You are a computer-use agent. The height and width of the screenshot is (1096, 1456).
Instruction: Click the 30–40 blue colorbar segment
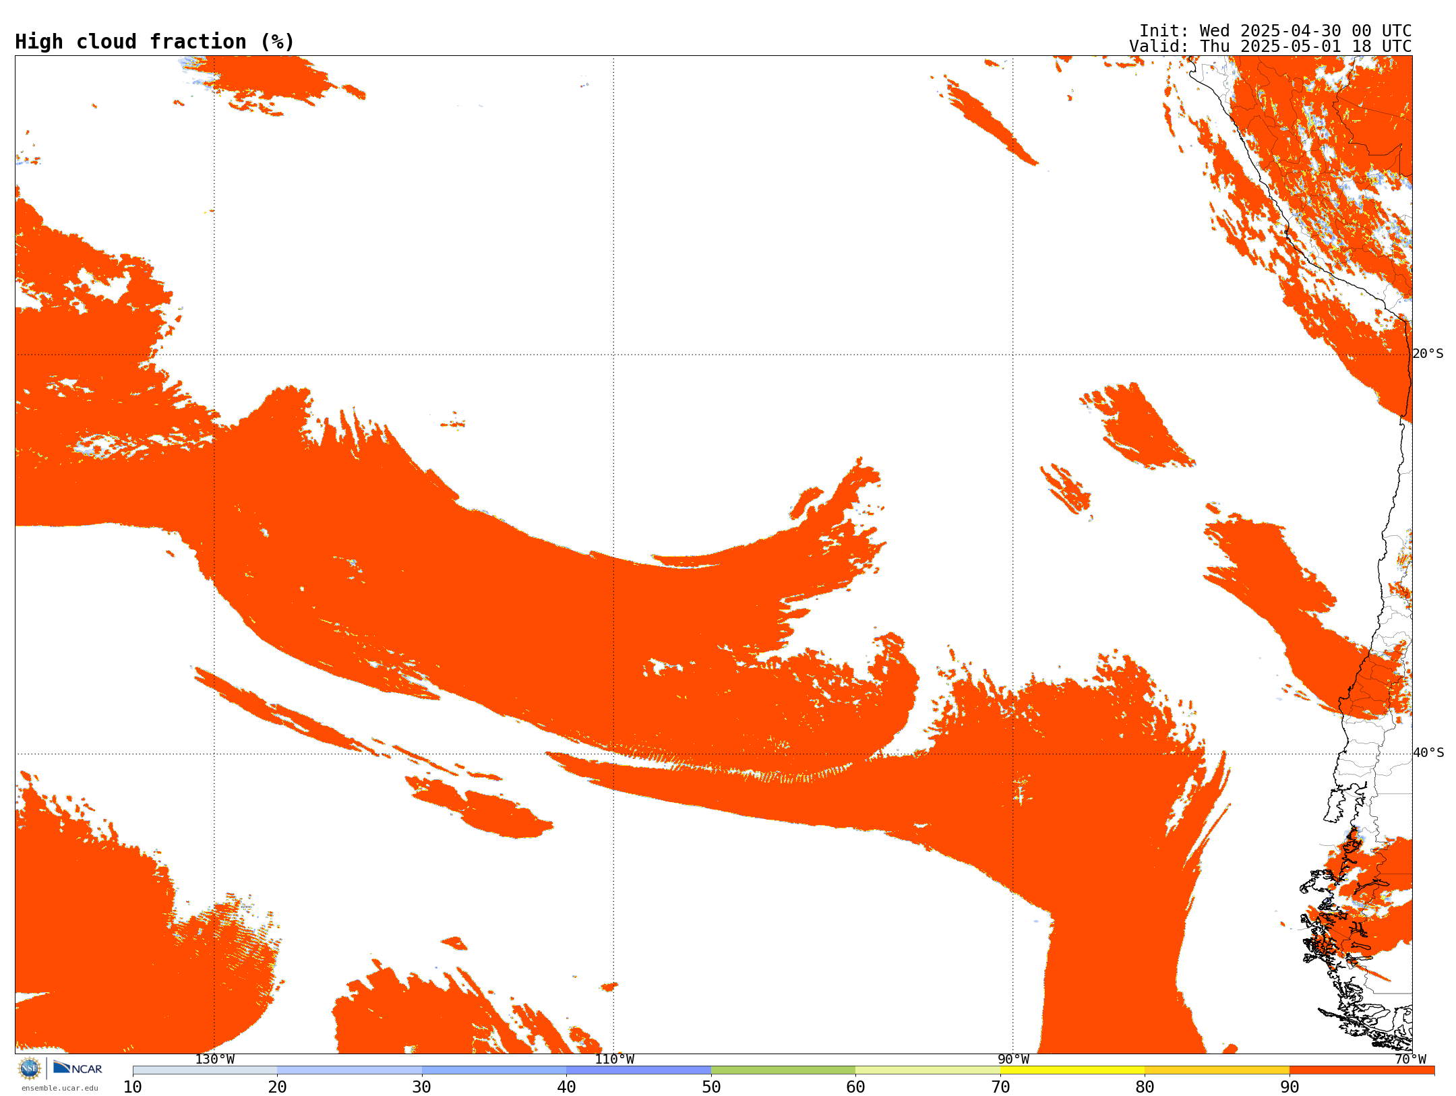(x=494, y=1070)
